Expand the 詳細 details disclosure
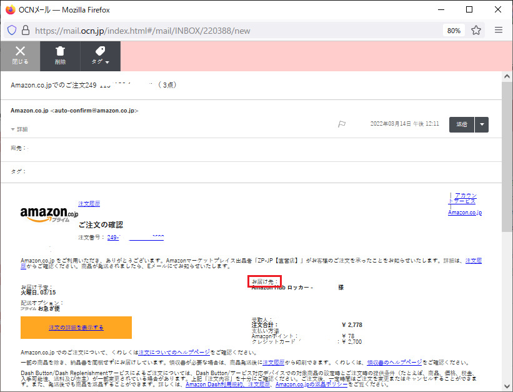 click(19, 129)
